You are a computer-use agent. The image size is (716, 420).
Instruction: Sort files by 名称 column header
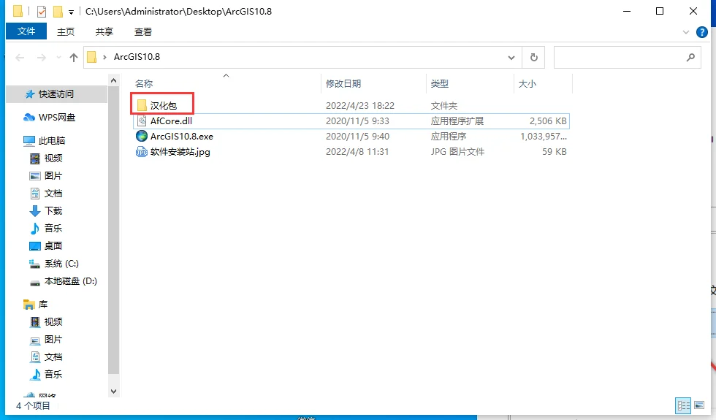coord(144,83)
